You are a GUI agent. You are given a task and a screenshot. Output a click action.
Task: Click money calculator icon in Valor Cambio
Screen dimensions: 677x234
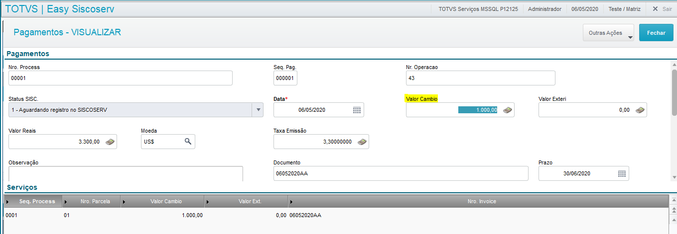coord(507,110)
